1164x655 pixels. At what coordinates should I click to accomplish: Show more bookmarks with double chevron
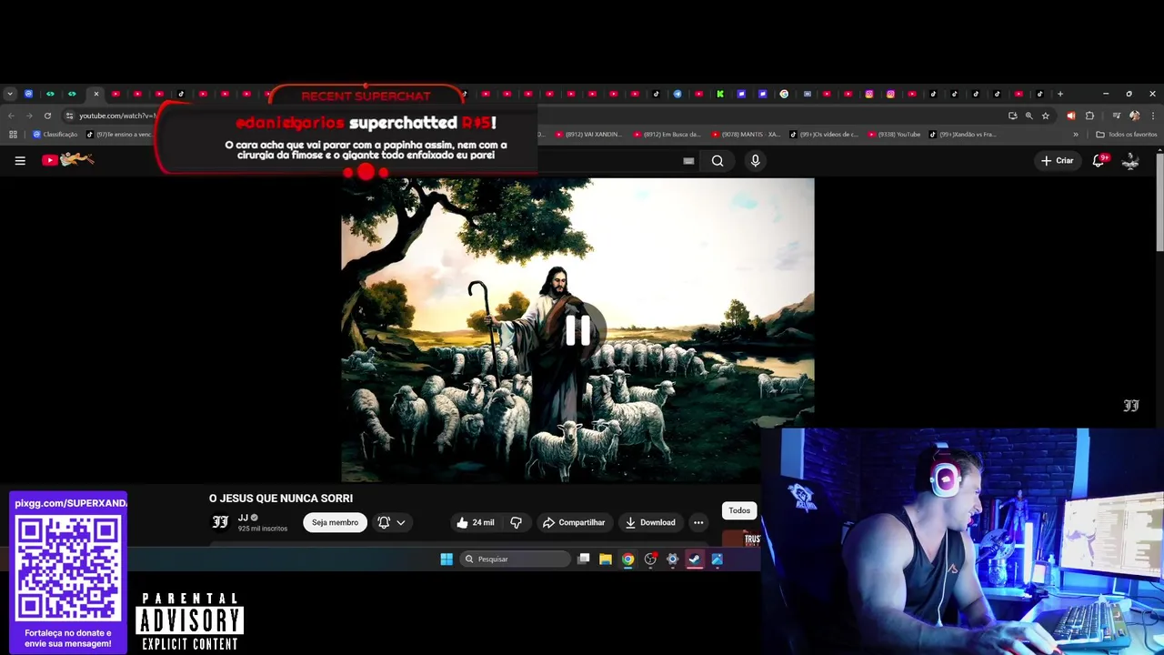pyautogui.click(x=1076, y=135)
